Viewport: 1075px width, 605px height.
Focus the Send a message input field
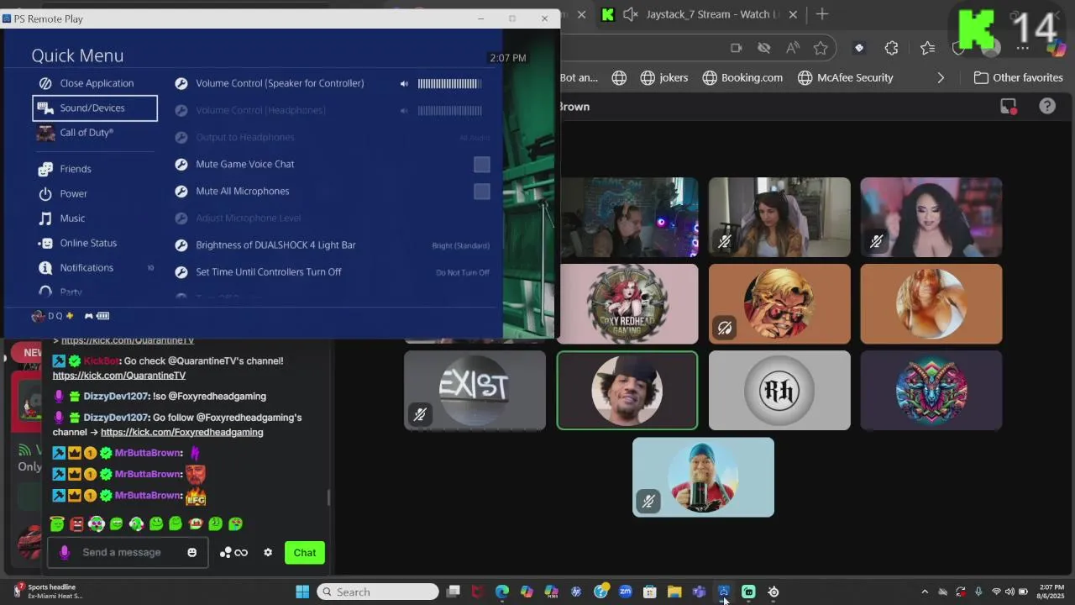tap(128, 552)
